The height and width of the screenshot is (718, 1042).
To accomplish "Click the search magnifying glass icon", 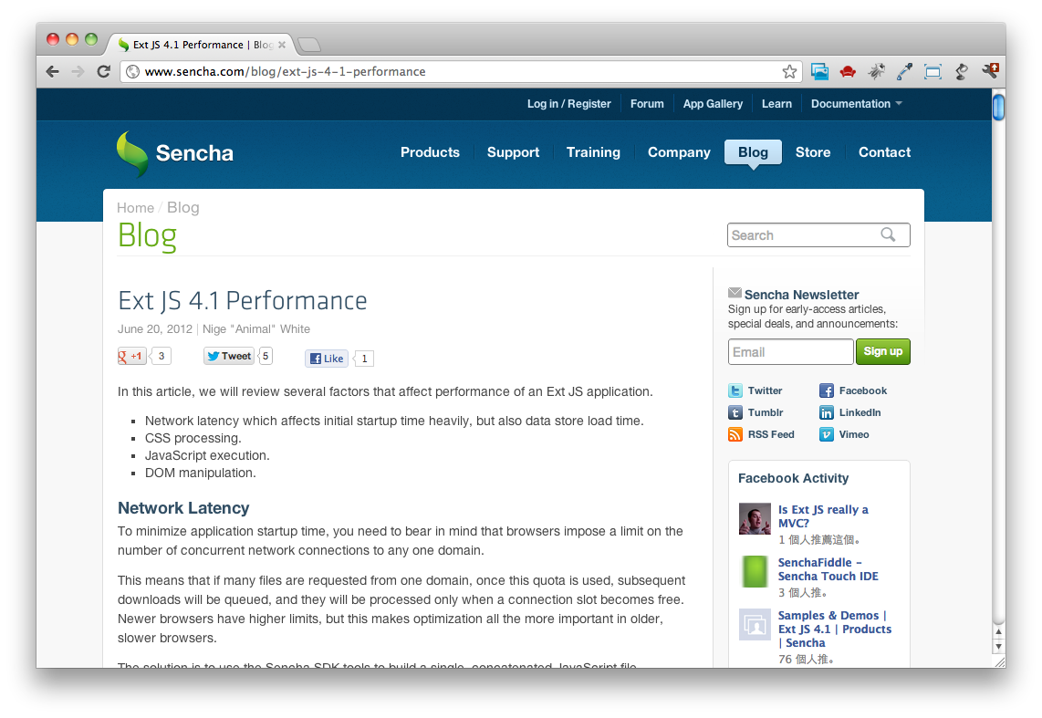I will point(889,234).
